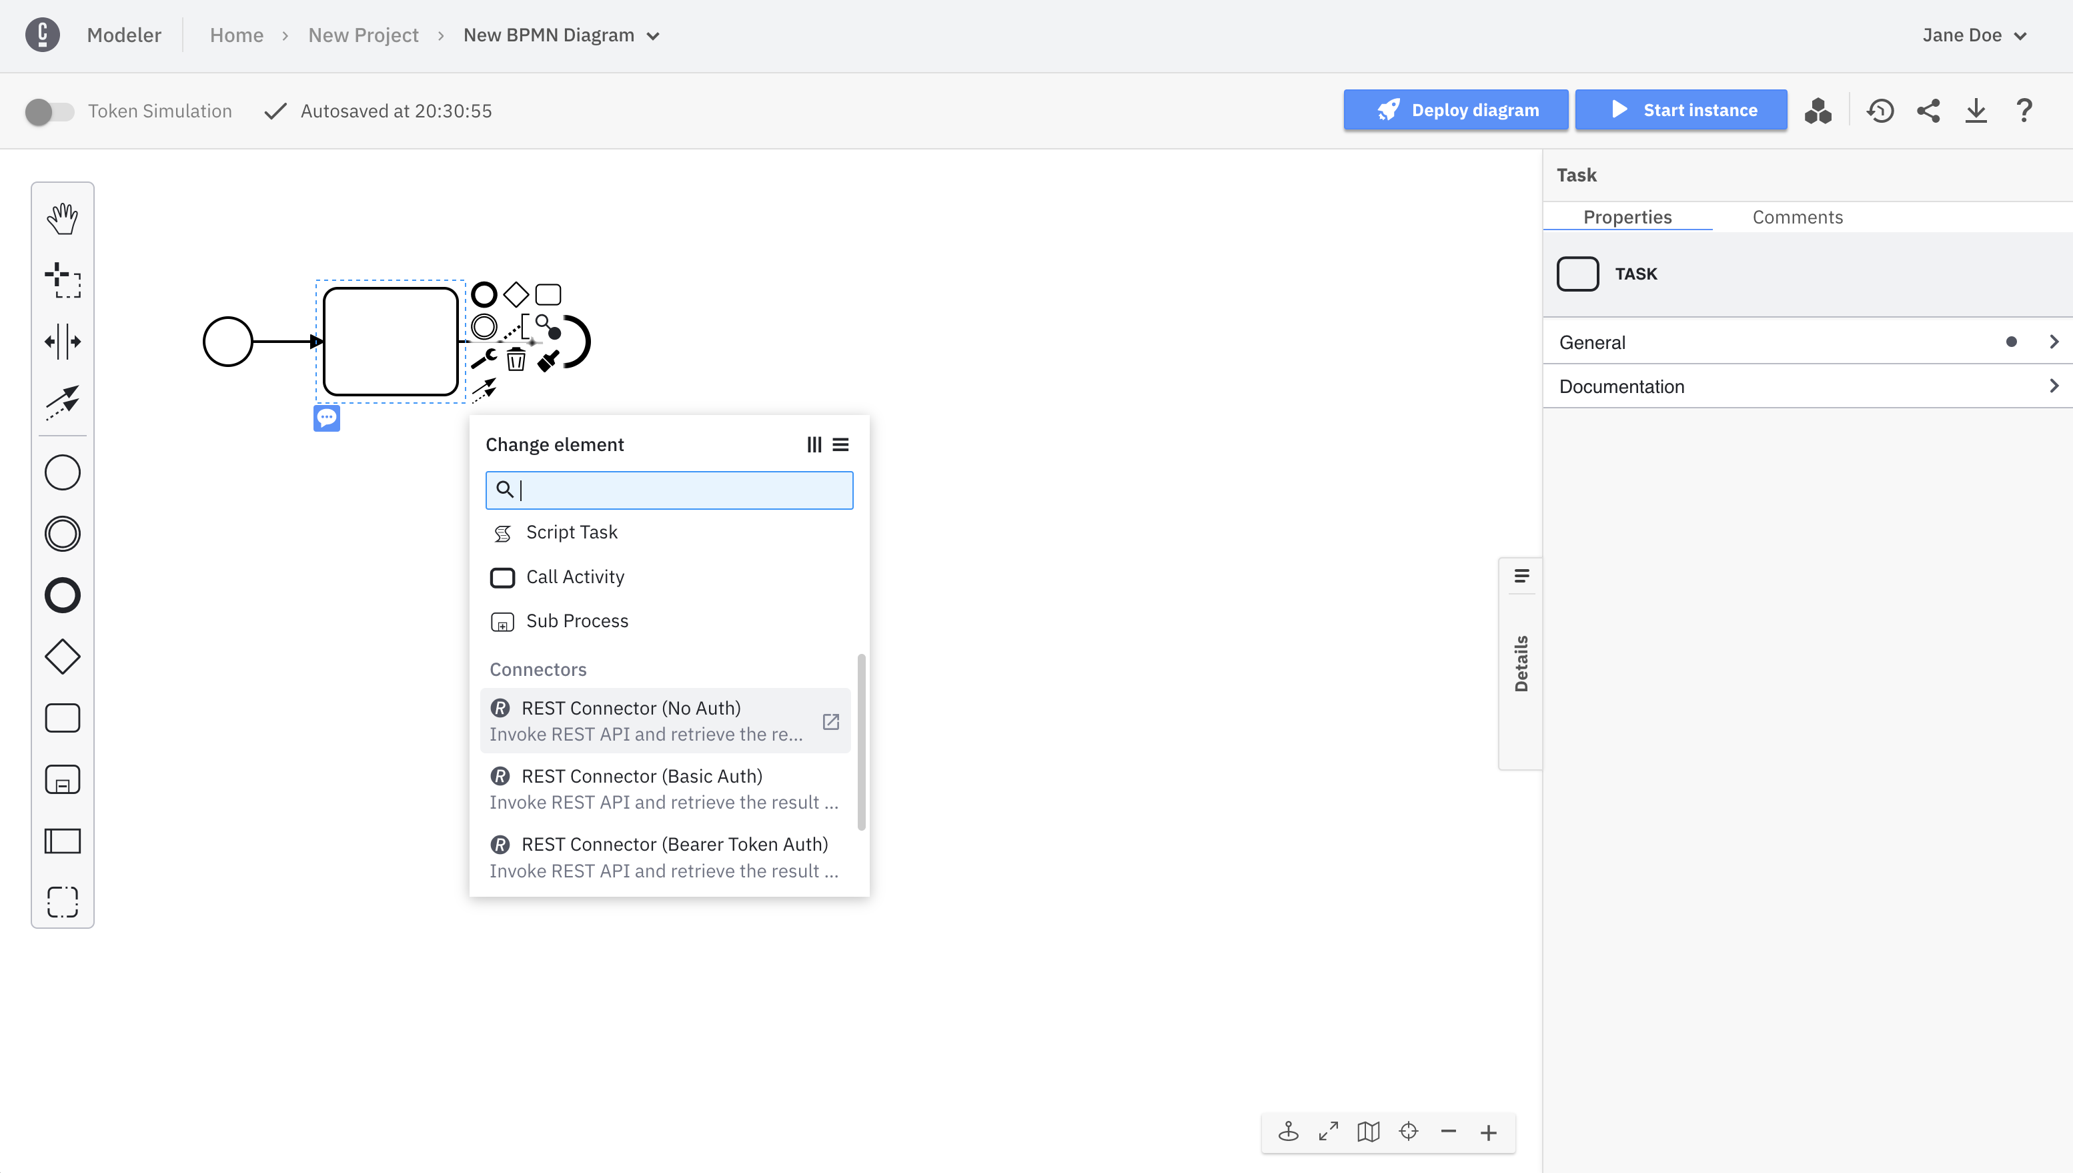Open the minimap icon near the zoom controls
This screenshot has width=2073, height=1173.
click(1367, 1131)
